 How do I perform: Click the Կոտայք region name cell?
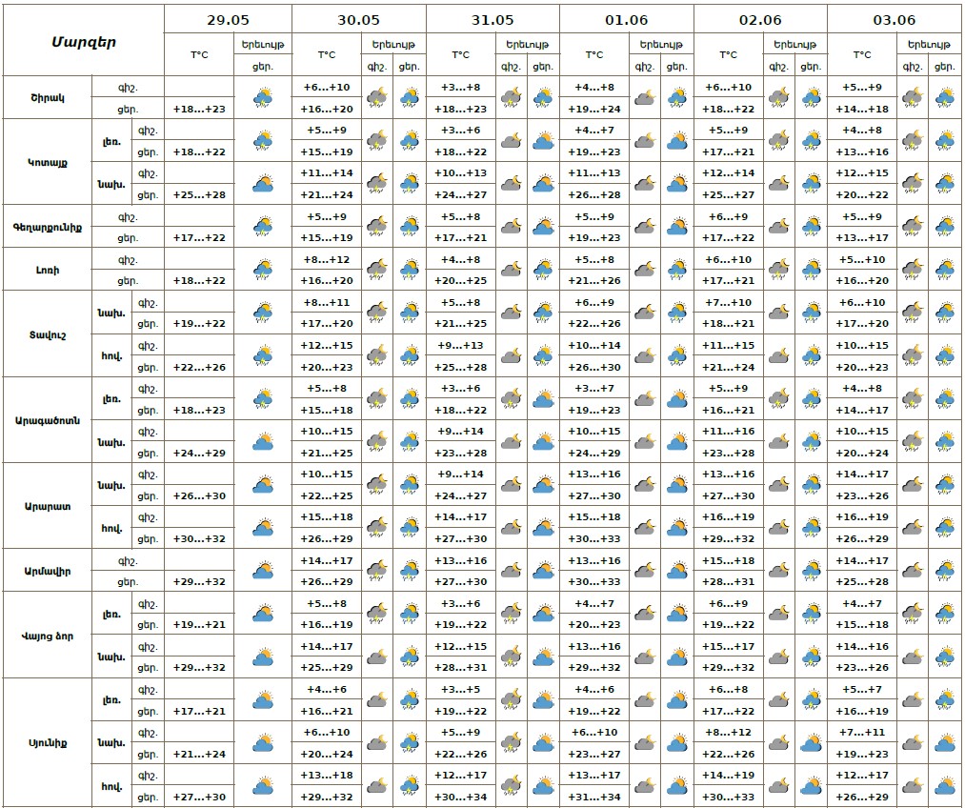[48, 162]
